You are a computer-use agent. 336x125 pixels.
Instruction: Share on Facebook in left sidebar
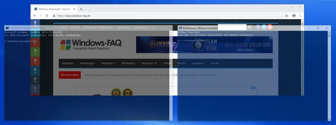point(35,23)
